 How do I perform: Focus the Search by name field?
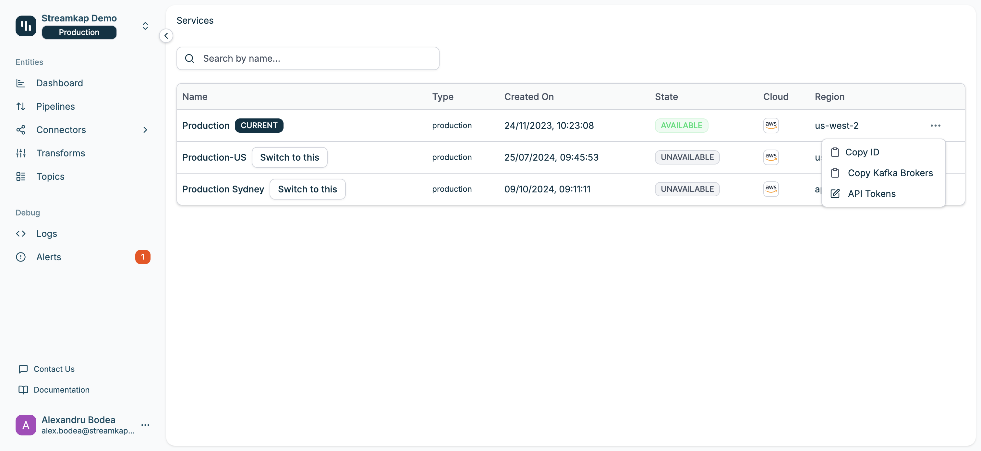[x=308, y=58]
